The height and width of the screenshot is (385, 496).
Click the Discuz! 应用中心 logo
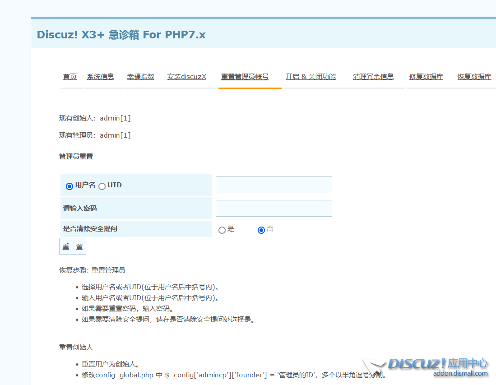click(437, 363)
